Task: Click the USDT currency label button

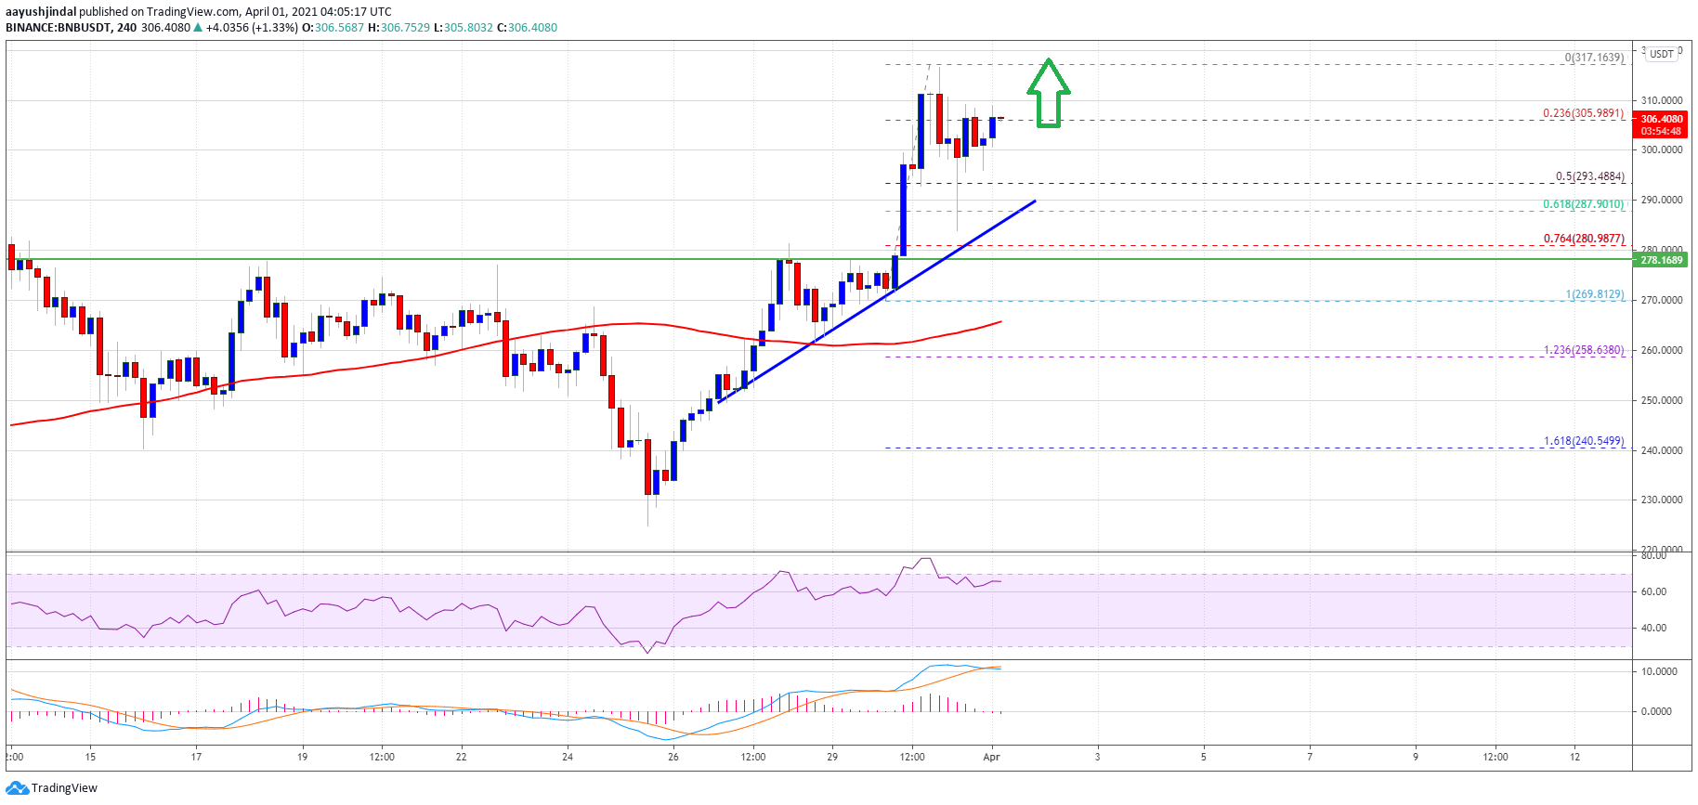Action: (1662, 54)
